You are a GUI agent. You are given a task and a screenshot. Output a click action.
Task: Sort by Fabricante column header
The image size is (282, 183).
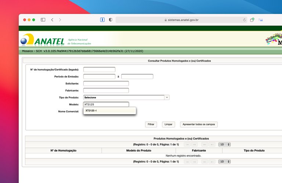click(x=199, y=150)
